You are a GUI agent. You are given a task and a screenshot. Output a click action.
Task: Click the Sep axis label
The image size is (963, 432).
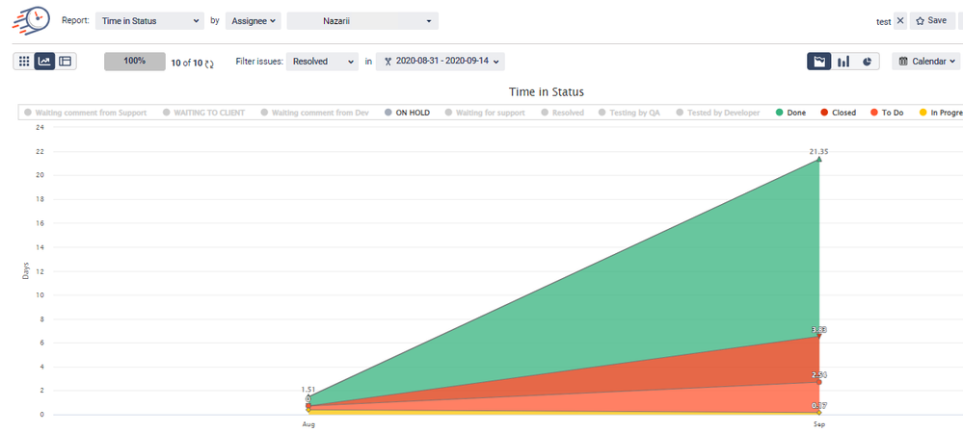[x=818, y=424]
